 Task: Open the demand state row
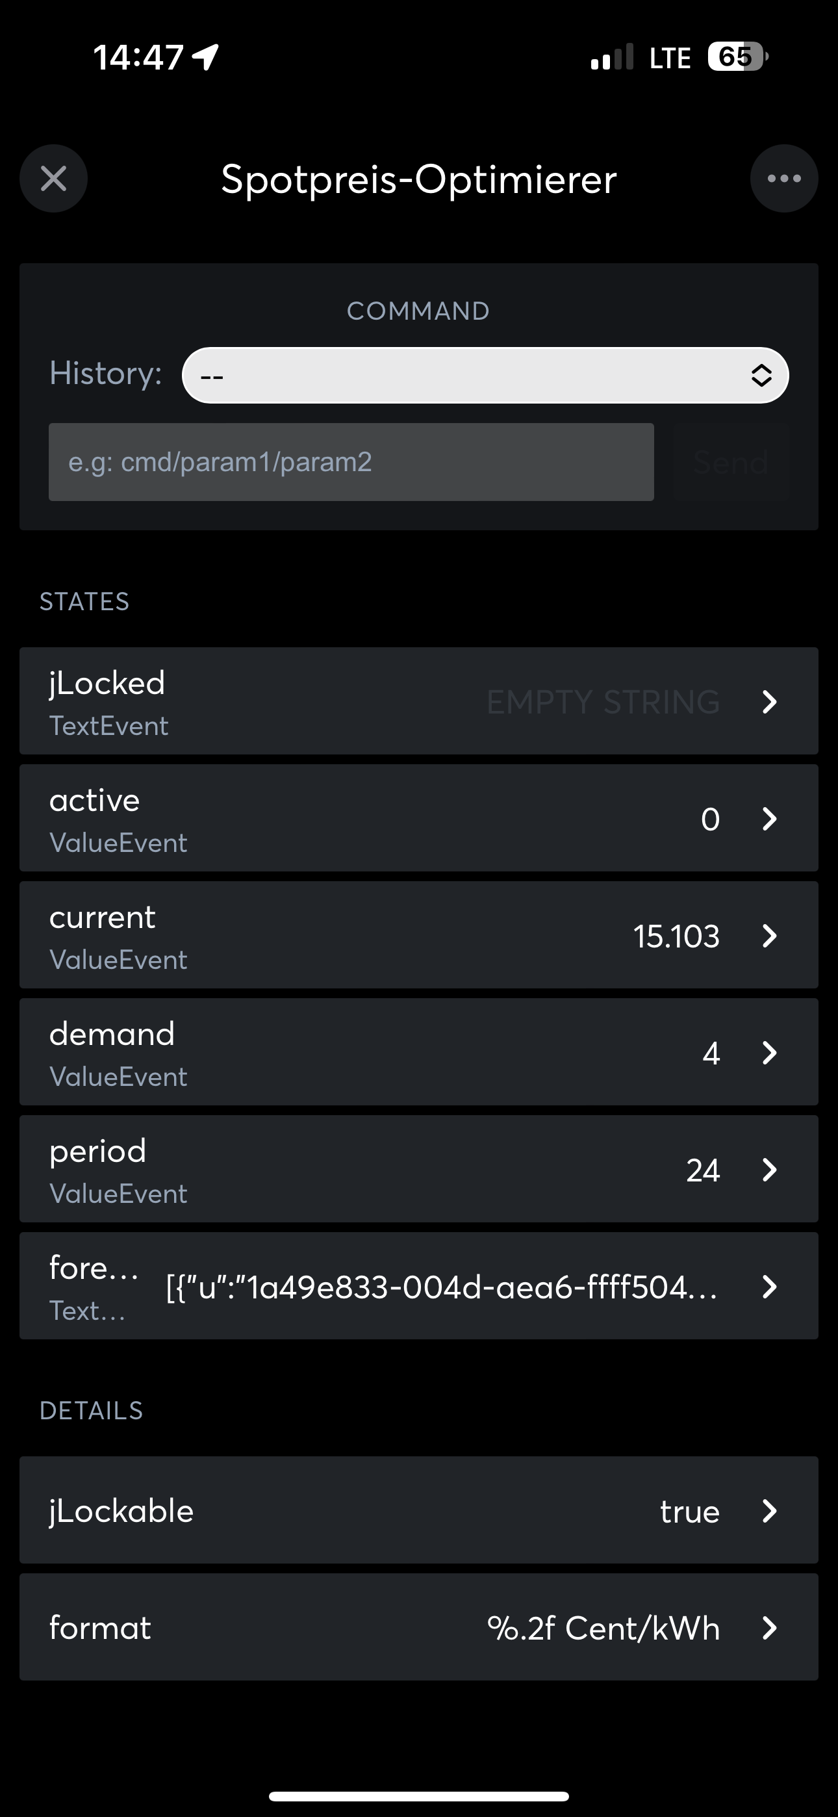click(x=282, y=1053)
